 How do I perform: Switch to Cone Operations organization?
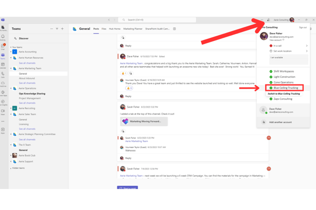pos(283,82)
